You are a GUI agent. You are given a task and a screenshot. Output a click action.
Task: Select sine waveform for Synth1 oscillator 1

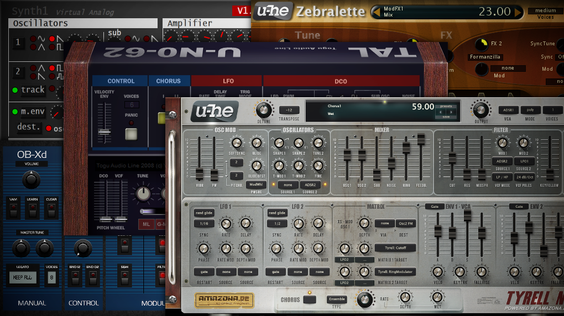[33, 39]
